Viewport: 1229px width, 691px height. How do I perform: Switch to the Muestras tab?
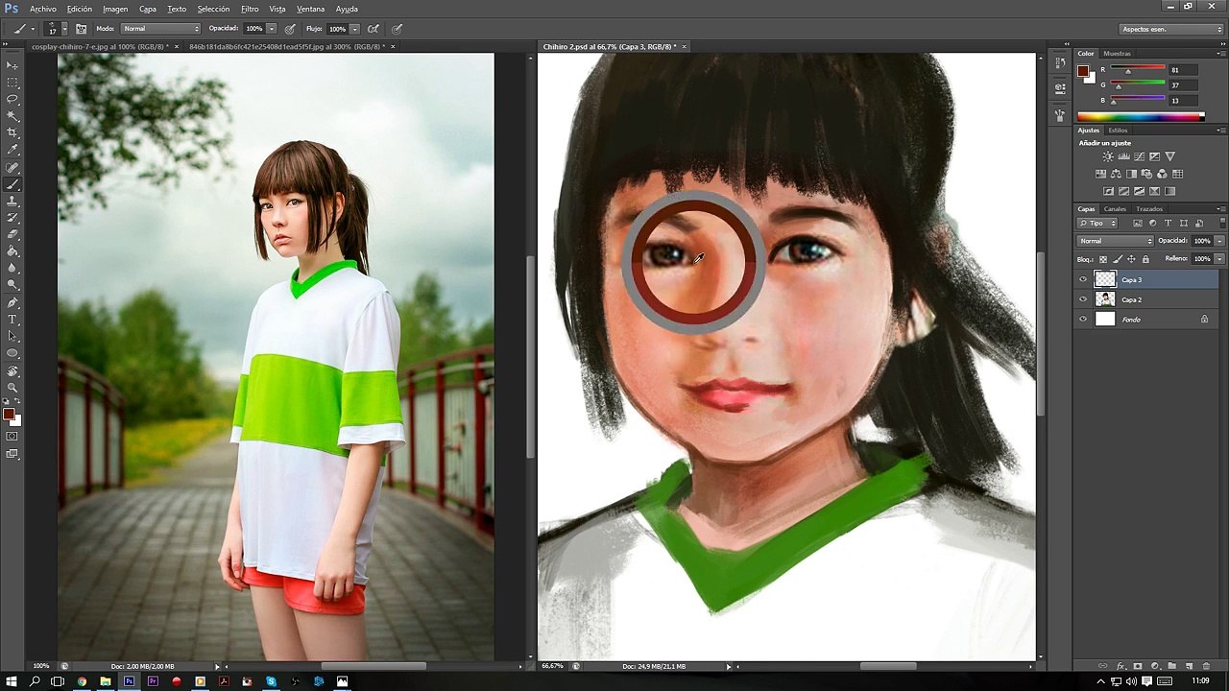[1117, 54]
